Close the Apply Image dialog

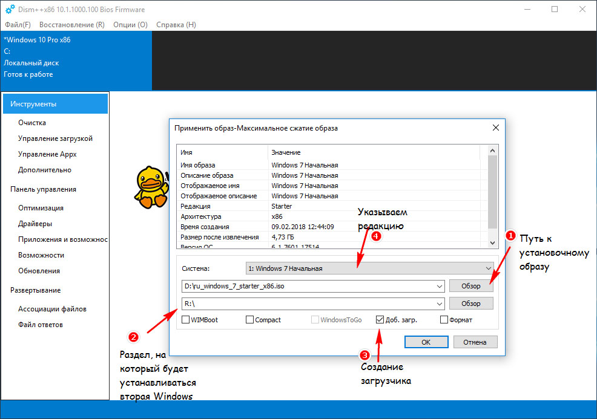(495, 128)
